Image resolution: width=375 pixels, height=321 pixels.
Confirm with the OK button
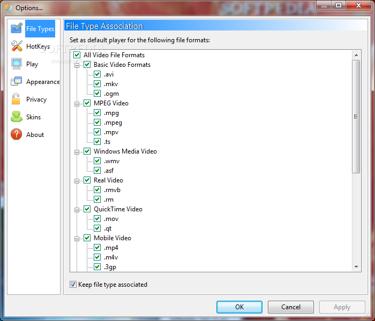point(239,307)
